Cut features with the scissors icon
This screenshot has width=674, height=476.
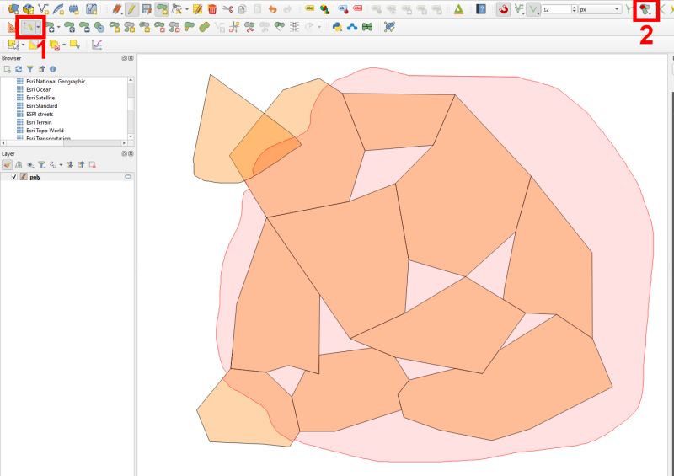click(227, 9)
